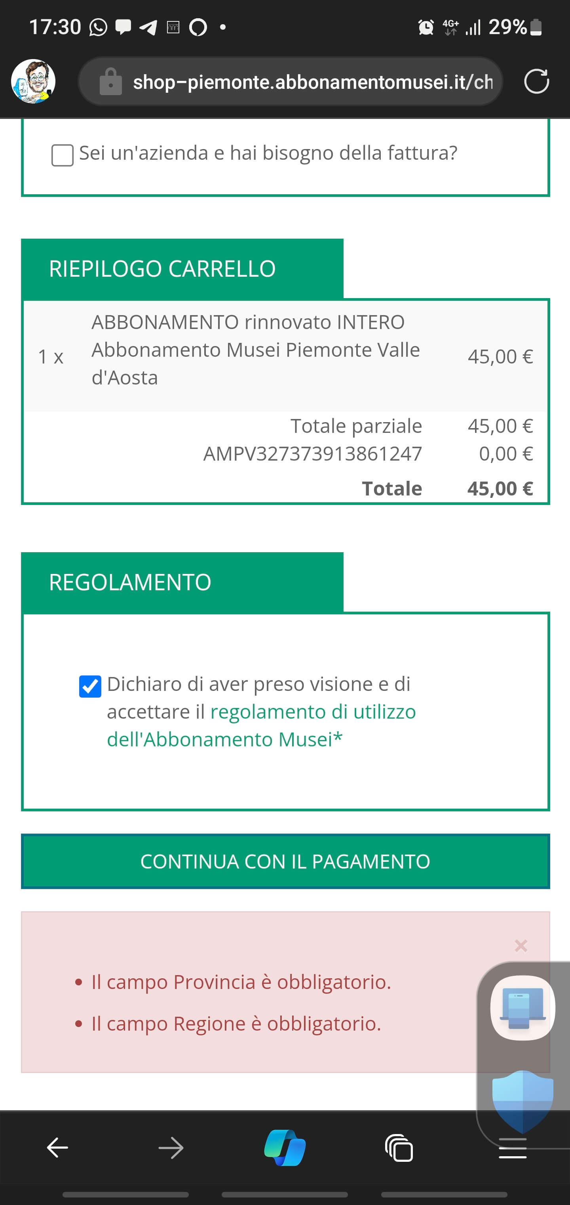Open the Copilot assistant
The height and width of the screenshot is (1205, 570).
pyautogui.click(x=285, y=1148)
